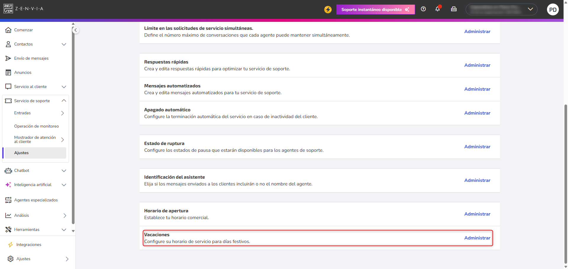Expand the Inteligencia artificial chevron
The height and width of the screenshot is (269, 568).
tap(64, 185)
